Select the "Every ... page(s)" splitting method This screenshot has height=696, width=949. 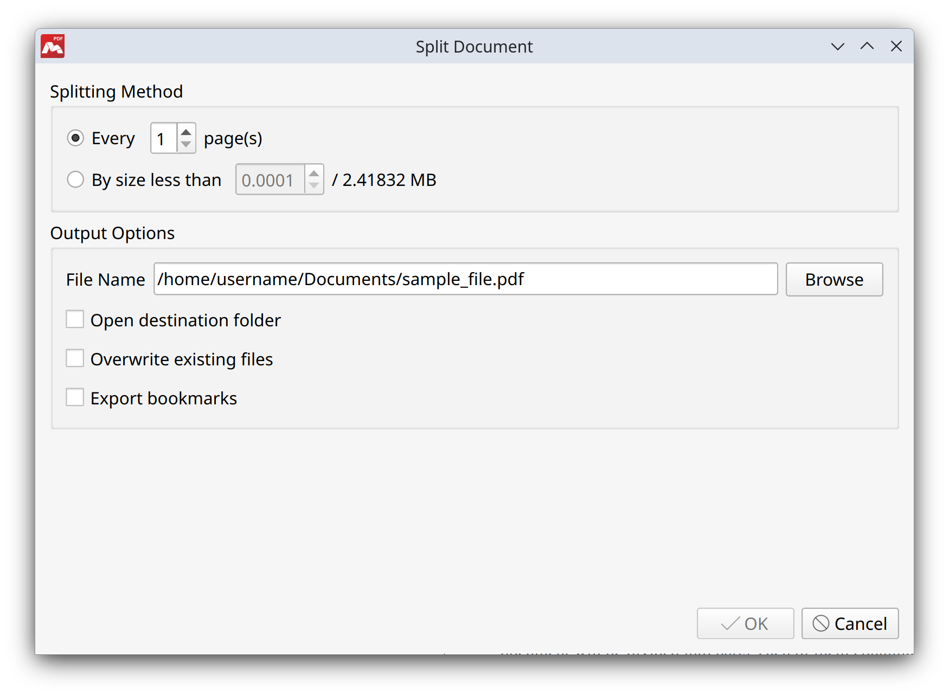pyautogui.click(x=75, y=138)
